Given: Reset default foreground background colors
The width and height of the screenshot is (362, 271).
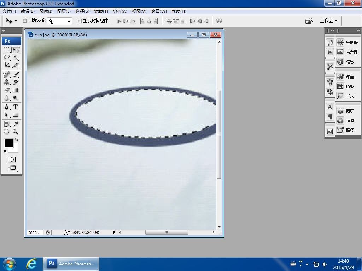Looking at the screenshot, I should [5, 151].
